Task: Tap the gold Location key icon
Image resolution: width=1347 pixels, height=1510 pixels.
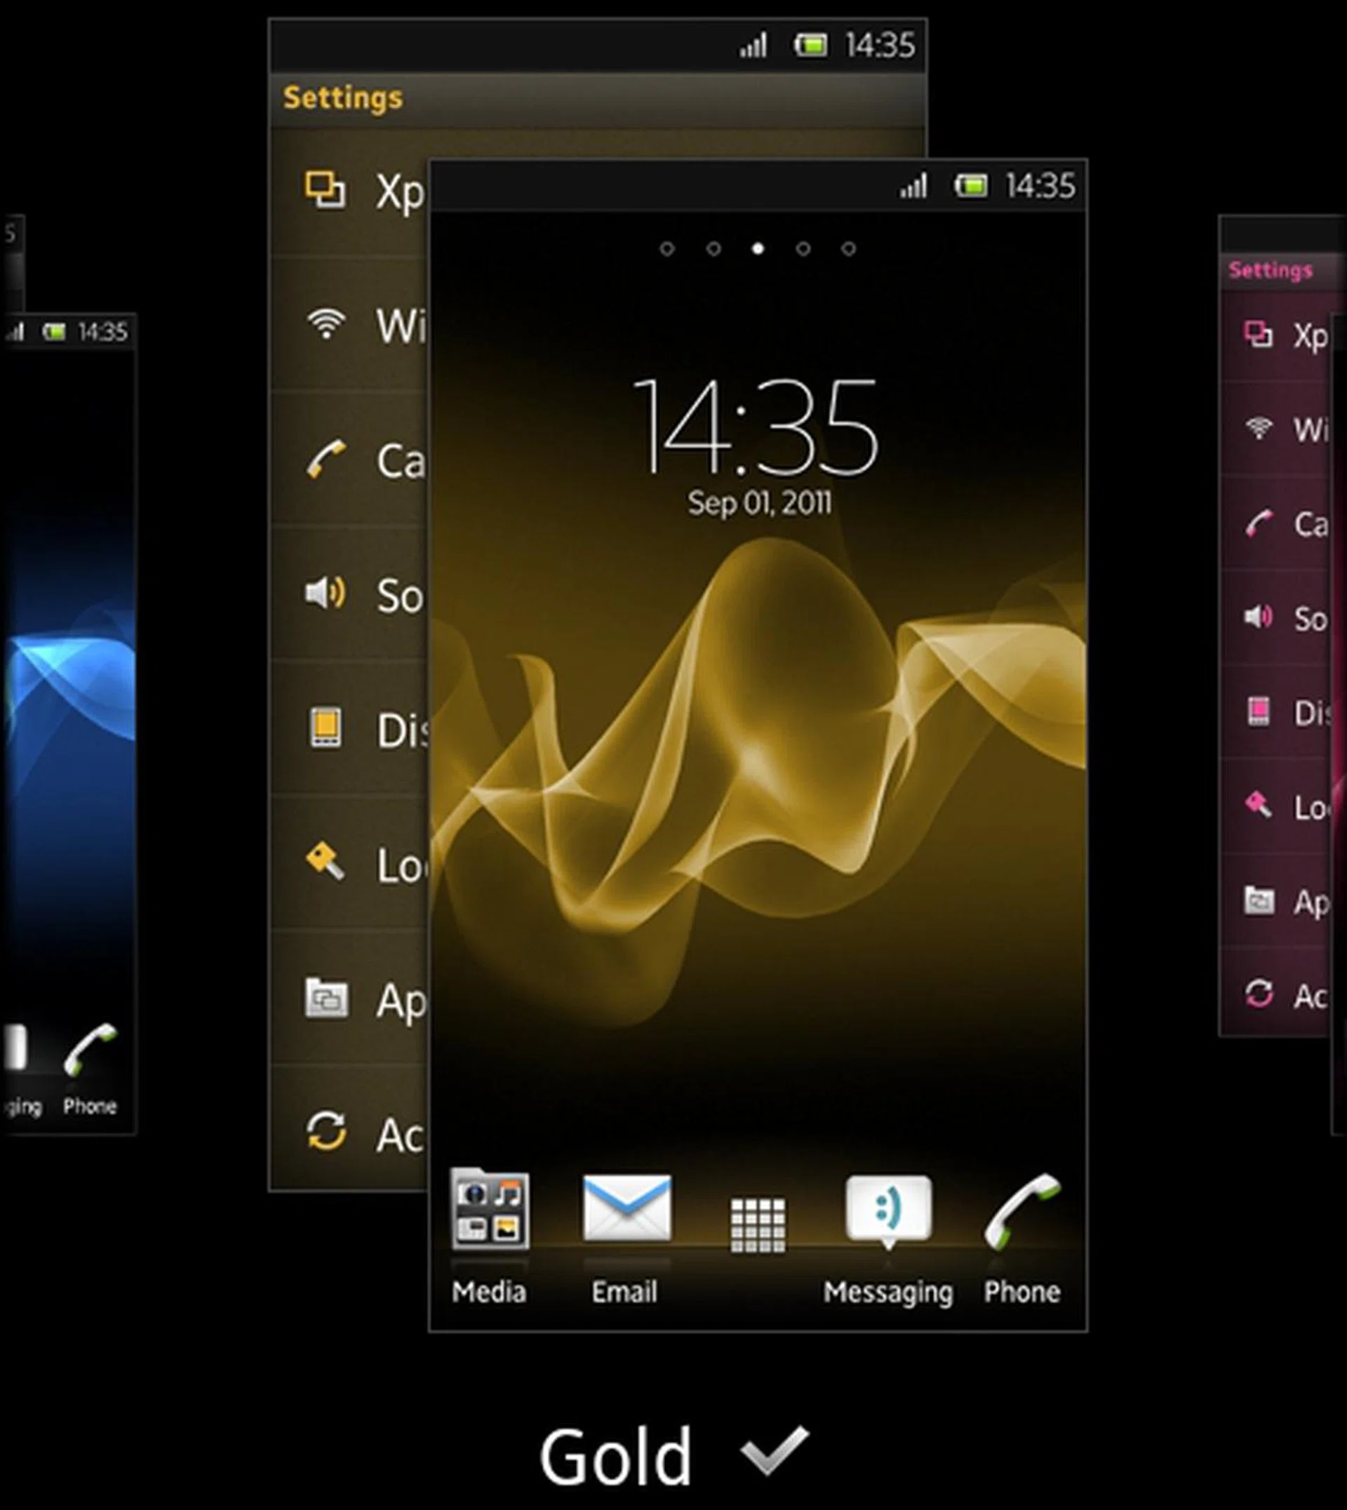Action: tap(326, 862)
